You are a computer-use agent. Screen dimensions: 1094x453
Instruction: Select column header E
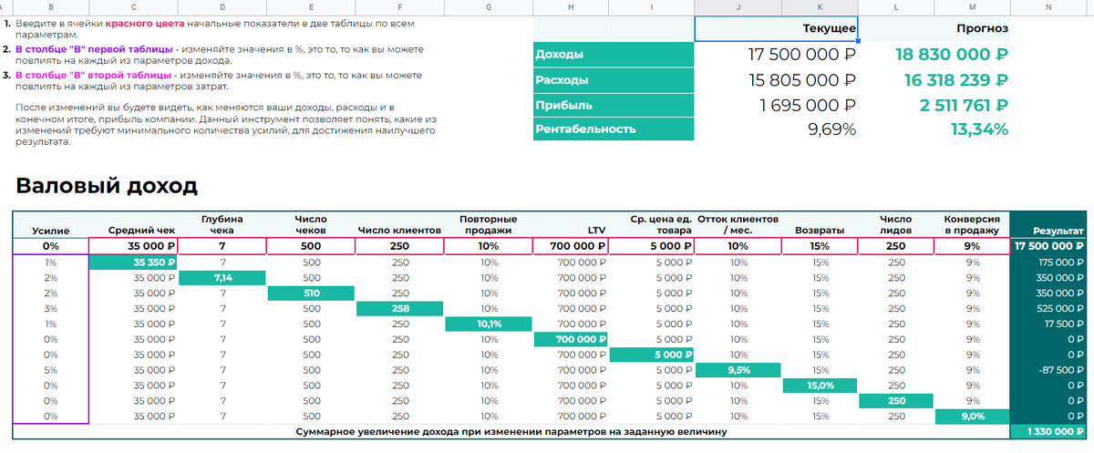click(x=312, y=7)
